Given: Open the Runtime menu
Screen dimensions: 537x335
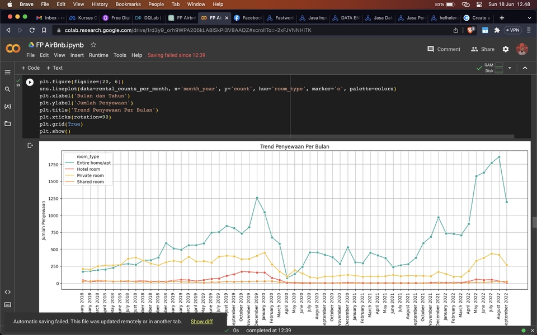Looking at the screenshot, I should (98, 55).
